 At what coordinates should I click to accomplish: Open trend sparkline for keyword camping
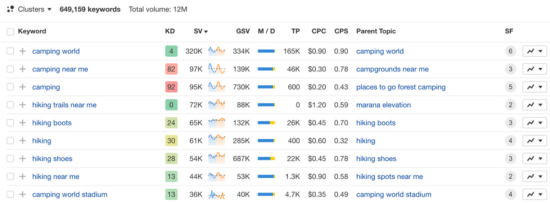[x=216, y=87]
